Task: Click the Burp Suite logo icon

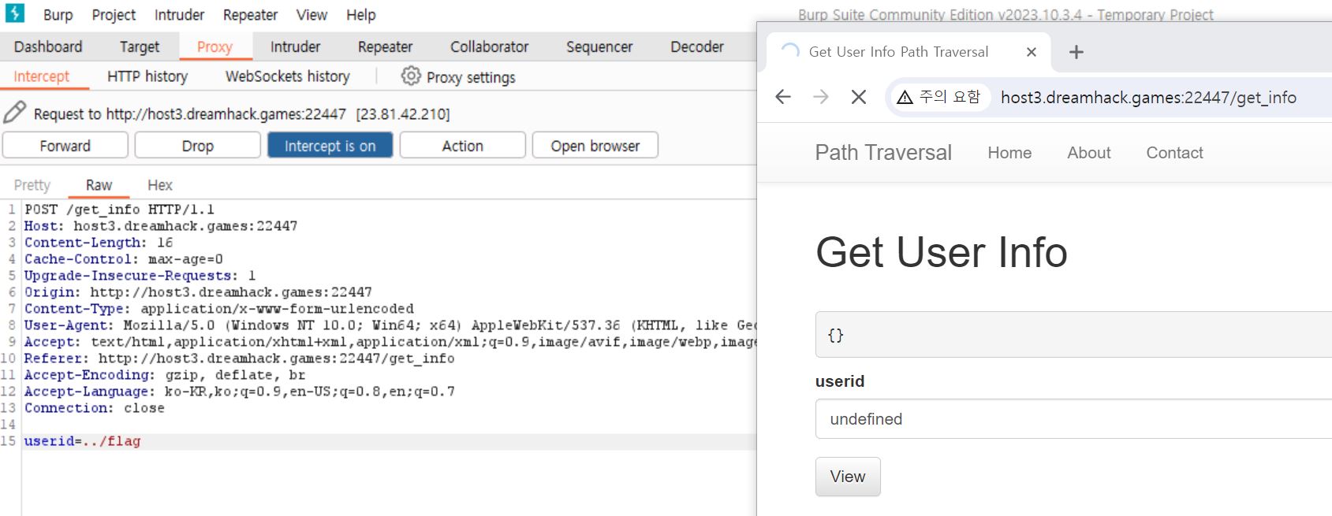Action: pyautogui.click(x=14, y=13)
